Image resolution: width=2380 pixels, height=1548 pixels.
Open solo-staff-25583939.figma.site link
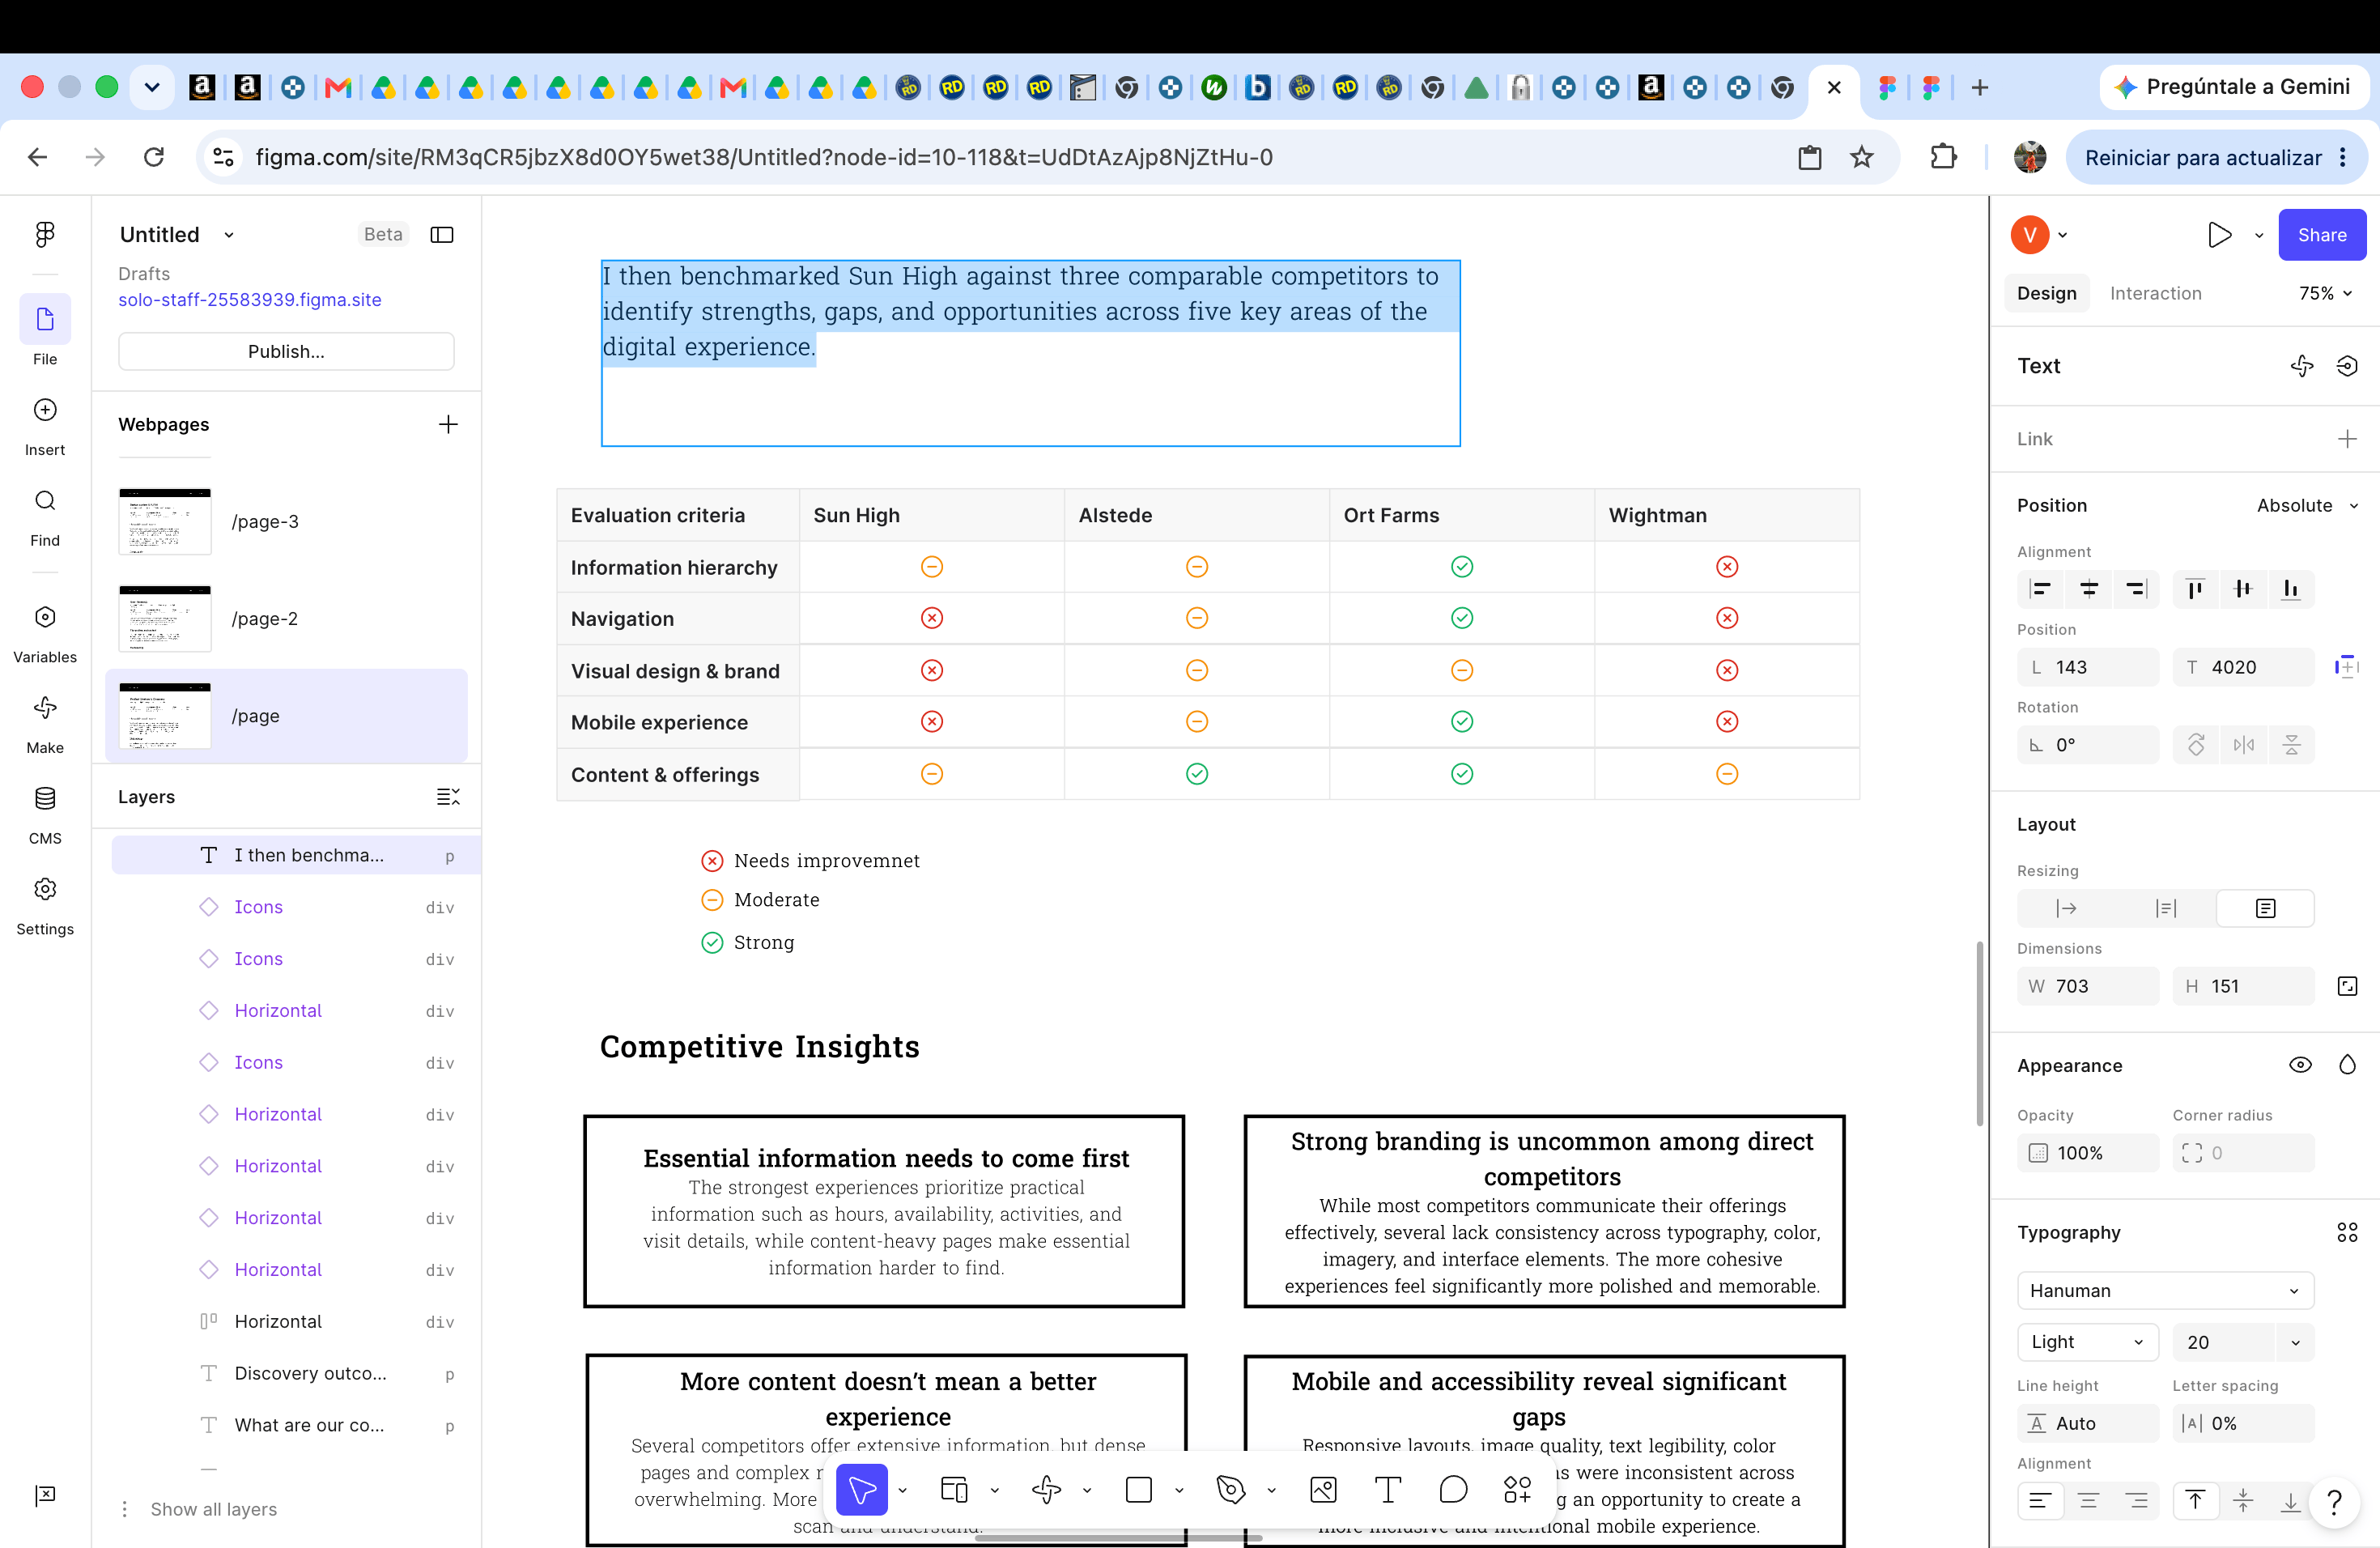(250, 300)
